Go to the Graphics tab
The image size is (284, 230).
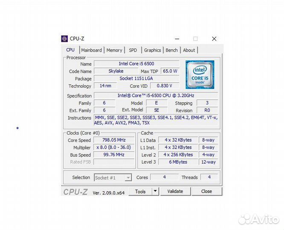(x=152, y=50)
